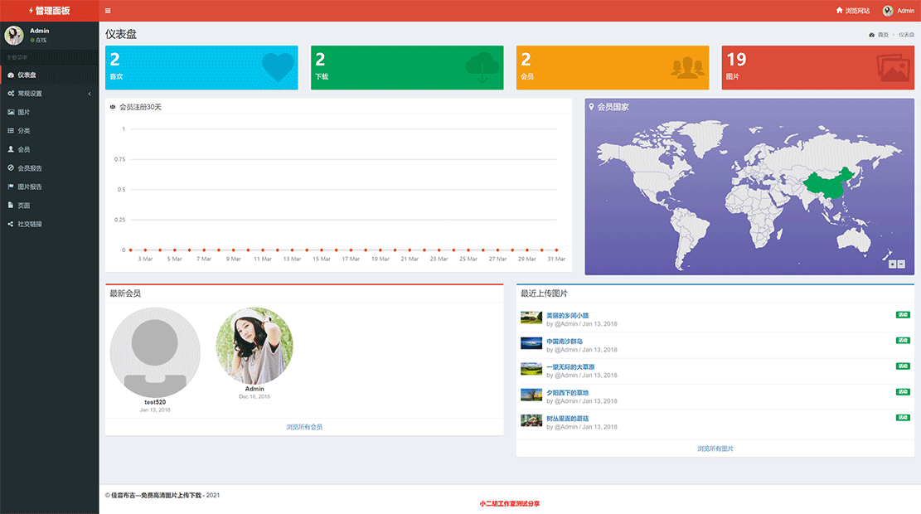
Task: Open 图片 in the sidebar
Action: point(24,112)
